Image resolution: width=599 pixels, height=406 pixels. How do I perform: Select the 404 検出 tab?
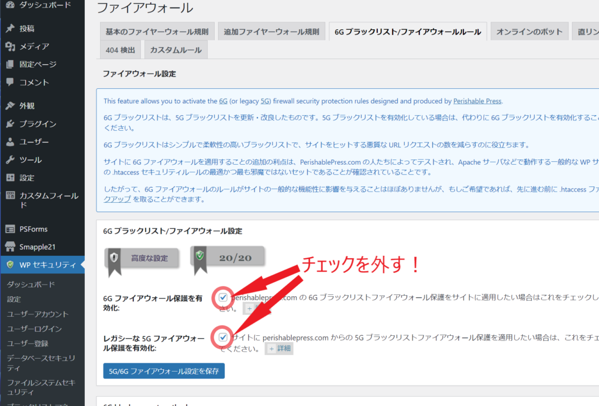pos(120,50)
